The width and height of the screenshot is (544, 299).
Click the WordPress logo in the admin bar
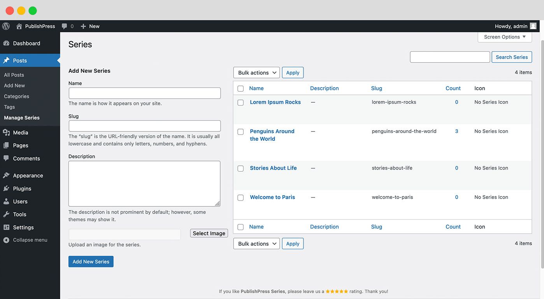click(x=5, y=26)
